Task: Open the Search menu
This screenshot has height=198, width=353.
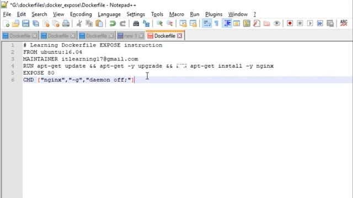Action: pos(39,14)
